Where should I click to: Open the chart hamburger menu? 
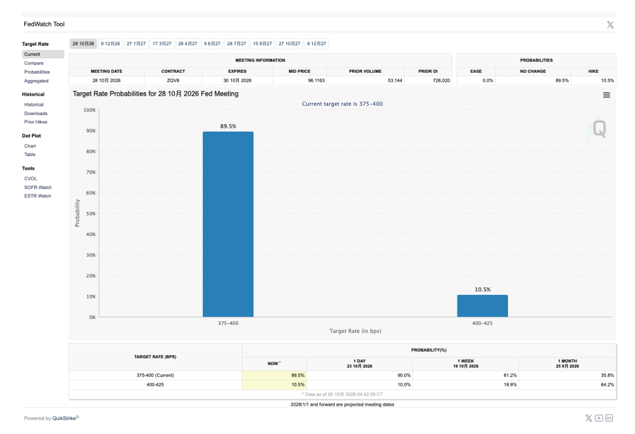click(606, 95)
